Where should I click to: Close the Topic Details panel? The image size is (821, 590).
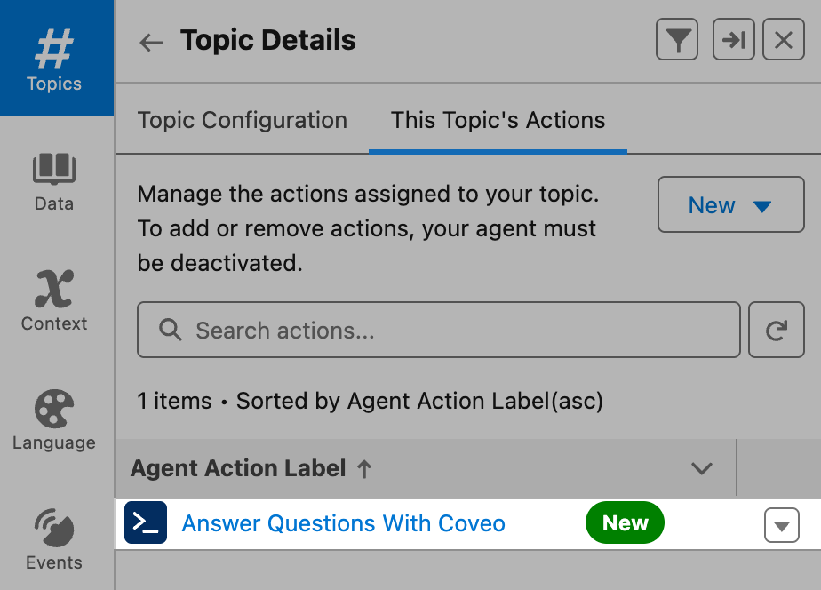click(x=784, y=41)
